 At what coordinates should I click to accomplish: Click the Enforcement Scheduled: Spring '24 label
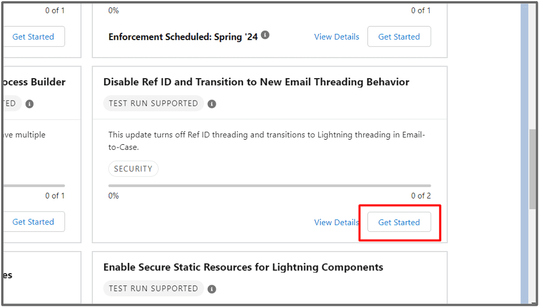(183, 37)
